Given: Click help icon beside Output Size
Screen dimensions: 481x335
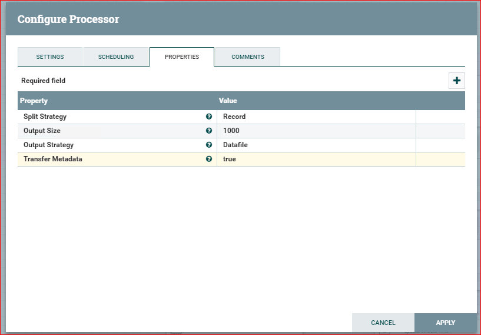Looking at the screenshot, I should 209,131.
